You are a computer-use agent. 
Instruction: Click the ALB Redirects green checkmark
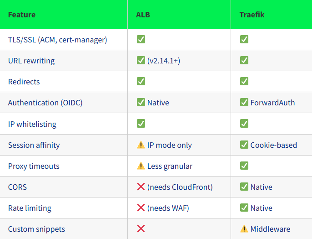(x=141, y=82)
